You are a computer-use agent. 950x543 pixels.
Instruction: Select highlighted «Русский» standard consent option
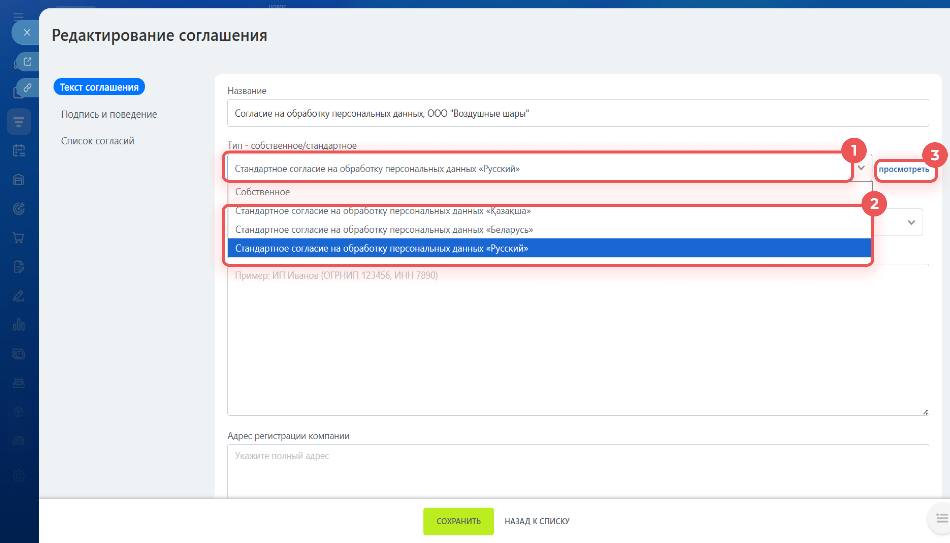point(549,248)
